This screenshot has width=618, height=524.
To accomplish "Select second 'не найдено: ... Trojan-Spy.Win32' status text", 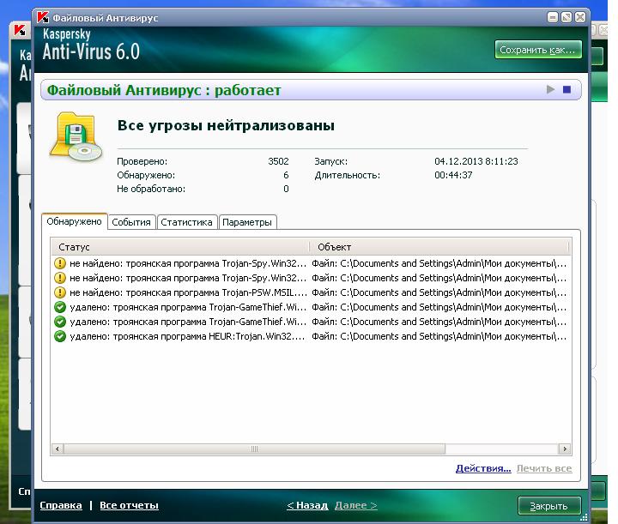I will tap(188, 278).
